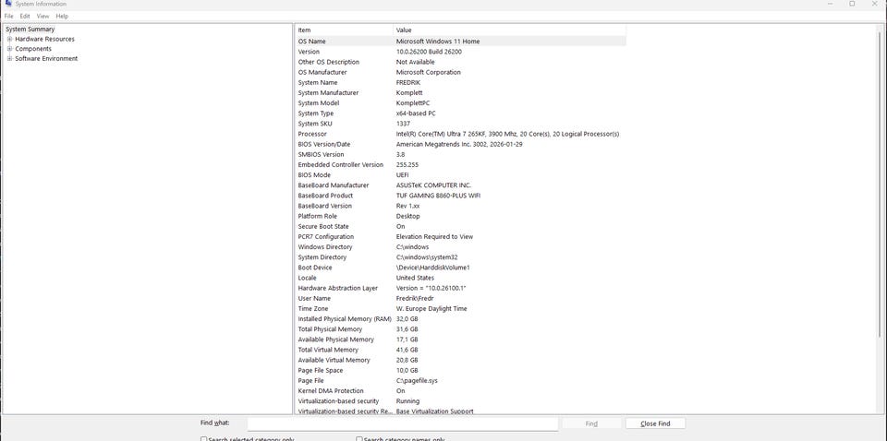Click the American Megatrends value
This screenshot has width=887, height=441.
[x=459, y=144]
